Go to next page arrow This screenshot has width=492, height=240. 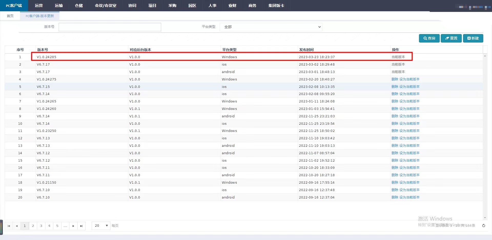click(x=73, y=226)
